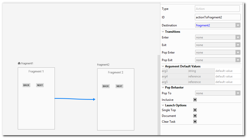Toggle the Document checkbox
The image size is (247, 138).
[195, 116]
